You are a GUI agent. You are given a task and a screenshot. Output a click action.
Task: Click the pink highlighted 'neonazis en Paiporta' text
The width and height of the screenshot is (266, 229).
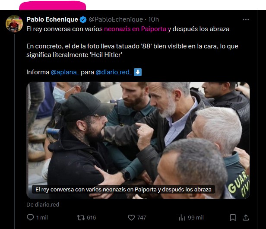pos(135,29)
